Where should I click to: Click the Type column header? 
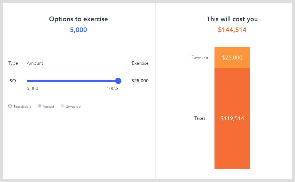tap(13, 63)
